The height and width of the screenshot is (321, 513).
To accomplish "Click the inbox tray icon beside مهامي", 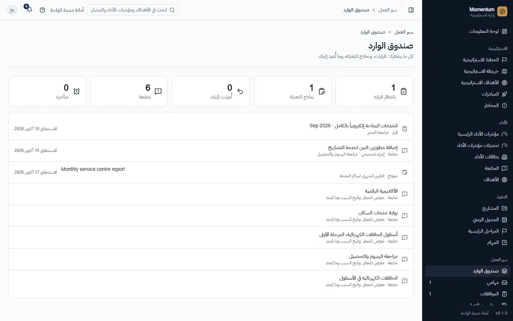I will pyautogui.click(x=504, y=282).
